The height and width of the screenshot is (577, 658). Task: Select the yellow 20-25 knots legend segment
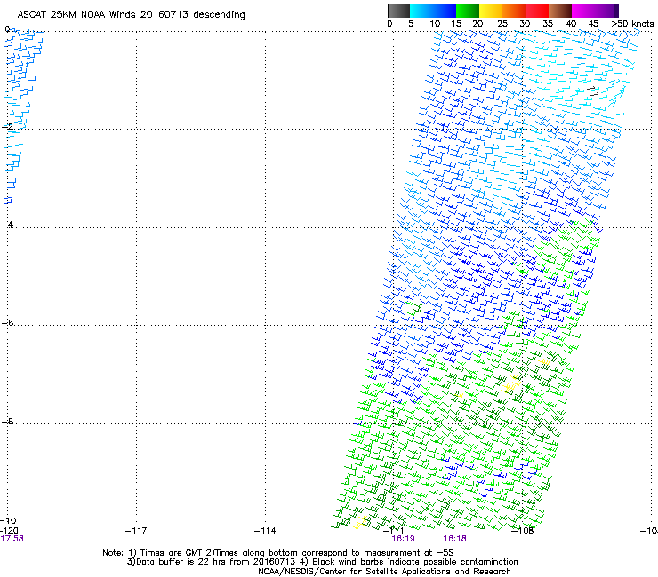click(491, 11)
